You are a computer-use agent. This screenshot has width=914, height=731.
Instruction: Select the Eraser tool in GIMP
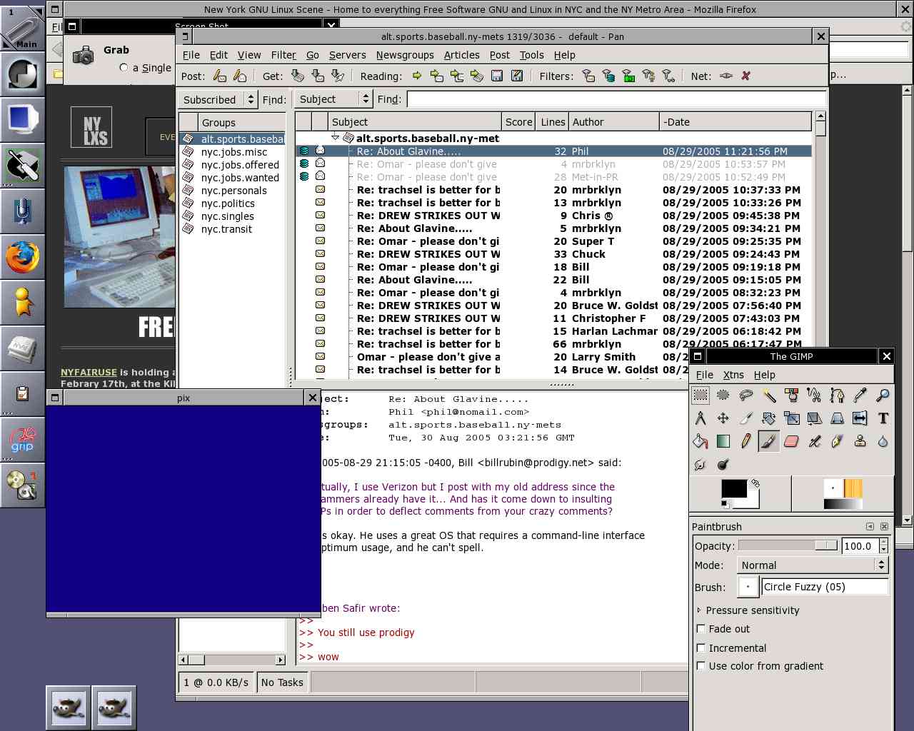(791, 441)
